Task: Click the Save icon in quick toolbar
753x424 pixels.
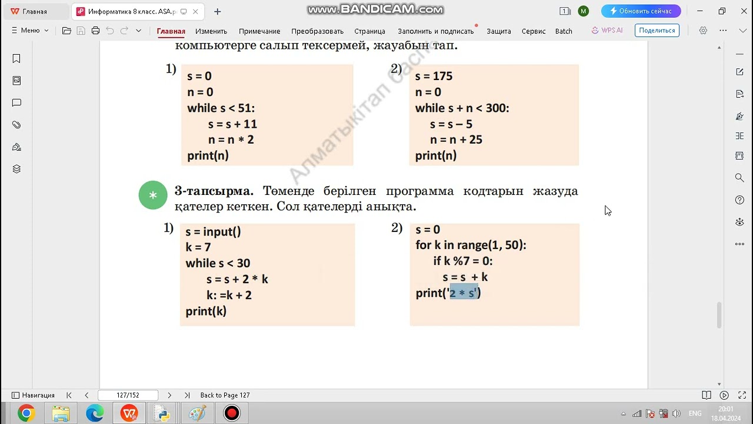Action: pos(81,31)
